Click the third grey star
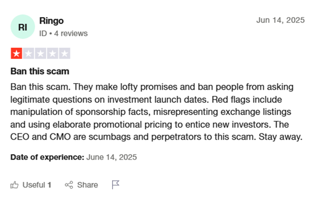The height and width of the screenshot is (207, 314). click(x=41, y=53)
